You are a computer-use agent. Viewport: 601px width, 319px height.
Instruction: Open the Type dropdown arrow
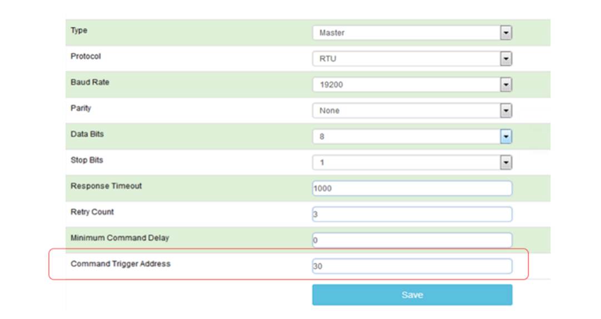click(506, 33)
